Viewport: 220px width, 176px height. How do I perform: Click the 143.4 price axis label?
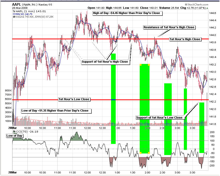(x=213, y=57)
